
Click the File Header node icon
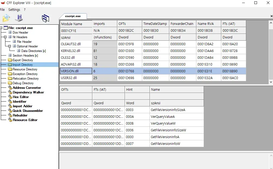point(14,41)
